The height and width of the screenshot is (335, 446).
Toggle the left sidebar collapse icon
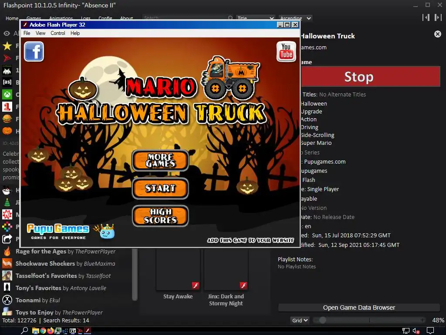point(426,17)
